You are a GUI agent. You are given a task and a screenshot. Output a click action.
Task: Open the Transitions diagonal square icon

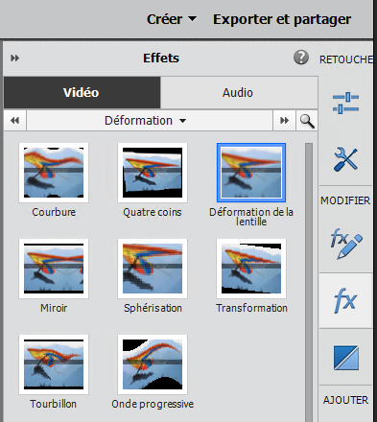(x=346, y=358)
